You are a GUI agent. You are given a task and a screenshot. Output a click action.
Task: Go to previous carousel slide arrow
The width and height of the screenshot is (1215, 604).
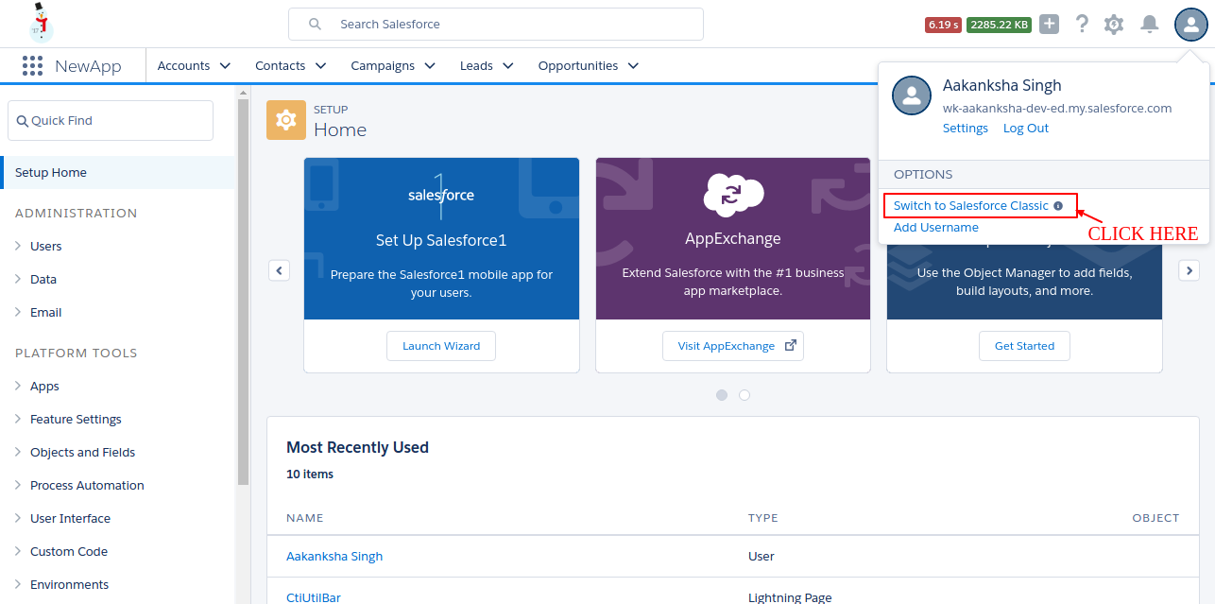click(x=279, y=270)
